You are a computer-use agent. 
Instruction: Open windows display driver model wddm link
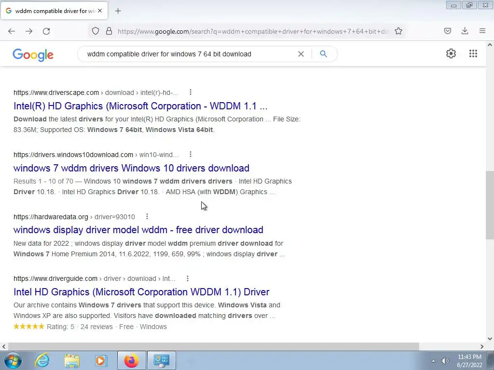[138, 230]
